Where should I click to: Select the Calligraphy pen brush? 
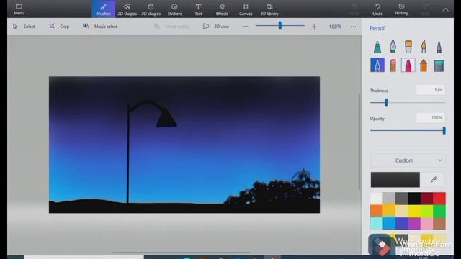pos(393,46)
